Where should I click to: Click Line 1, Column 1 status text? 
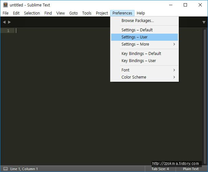pos(24,169)
